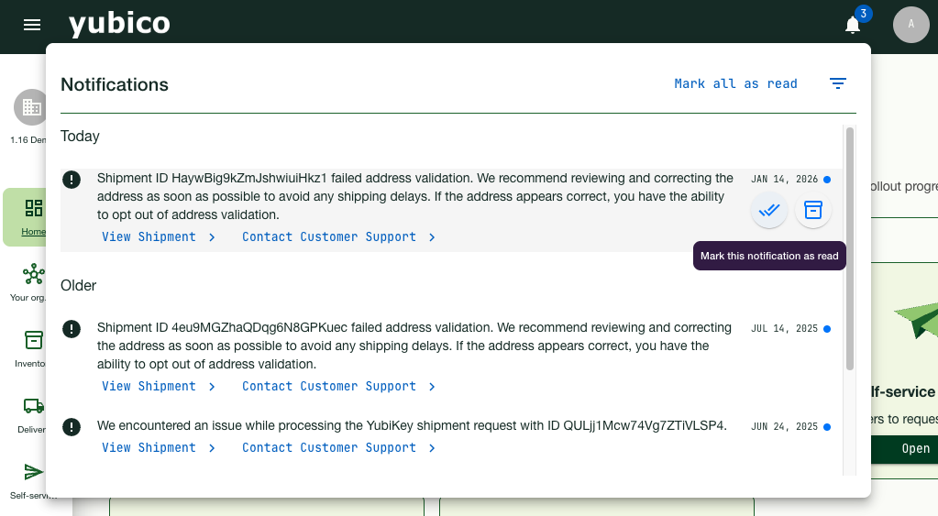Click the notifications bell icon
938x516 pixels.
pos(853,25)
